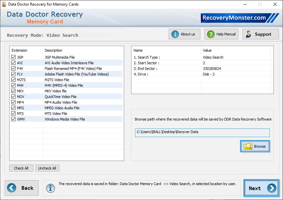Click Next to continue recovery
Viewport: 283px width, 200px height.
point(261,188)
